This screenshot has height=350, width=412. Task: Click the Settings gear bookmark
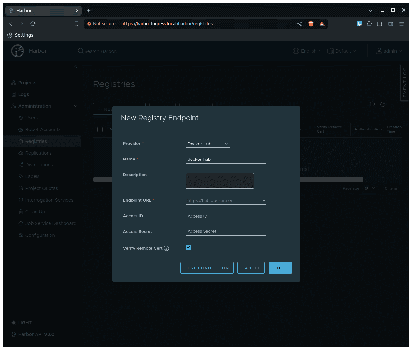pyautogui.click(x=20, y=35)
